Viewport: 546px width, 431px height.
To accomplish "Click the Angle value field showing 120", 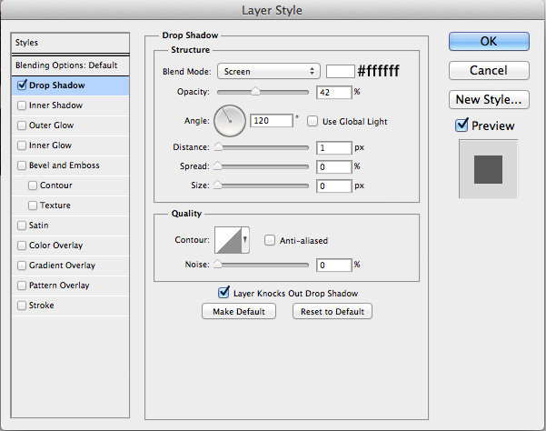I will 272,121.
